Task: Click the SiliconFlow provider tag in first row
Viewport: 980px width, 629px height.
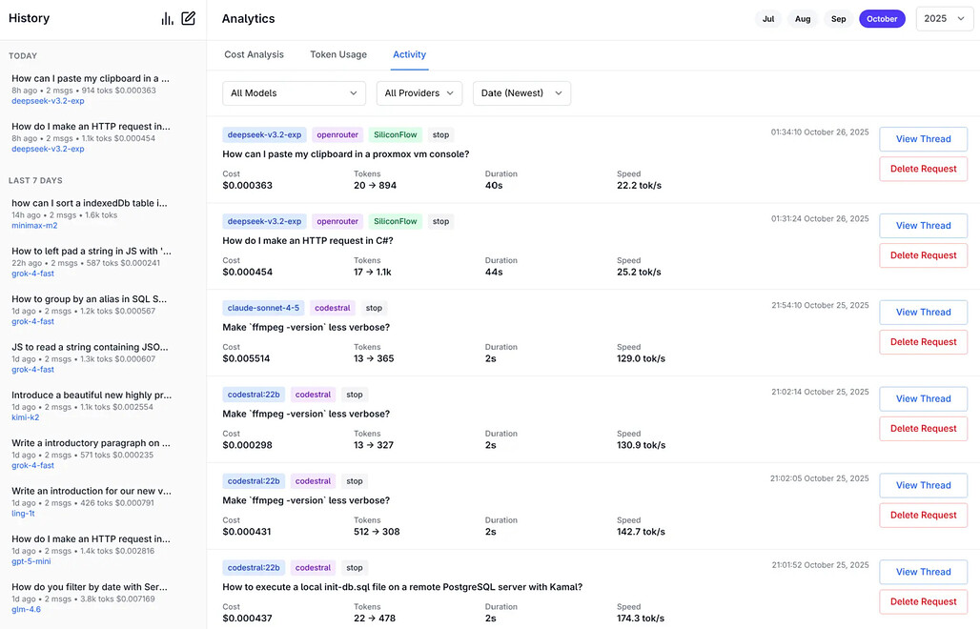Action: pyautogui.click(x=395, y=134)
